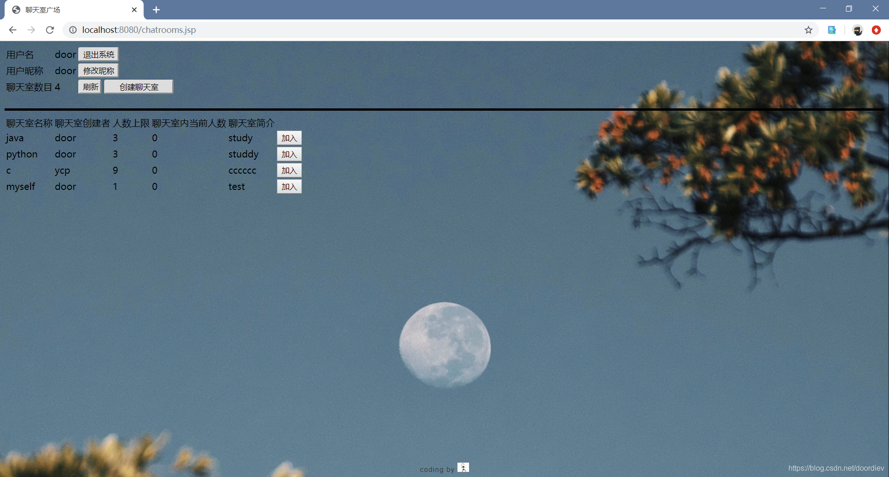This screenshot has height=477, width=889.
Task: Click the 修改昵称 button
Action: click(x=99, y=71)
